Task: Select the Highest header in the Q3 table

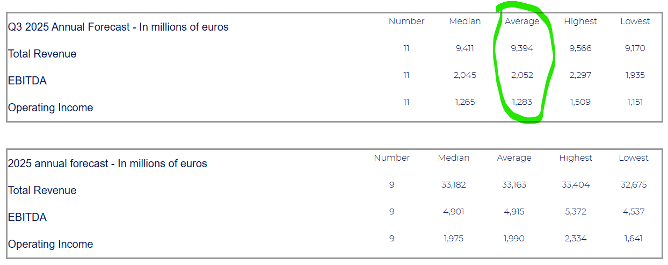Action: click(580, 22)
